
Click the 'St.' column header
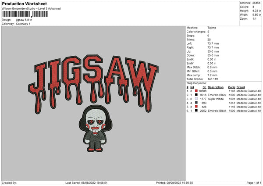[204, 87]
